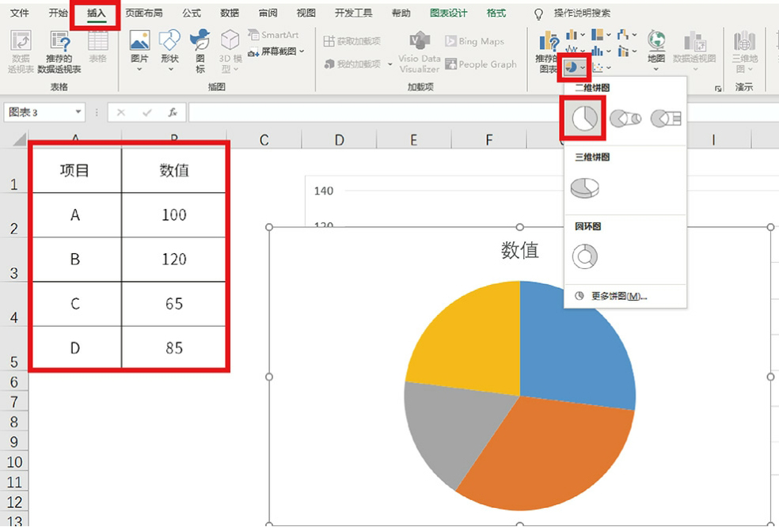Select the 2D pie chart option
Image resolution: width=779 pixels, height=527 pixels.
click(x=584, y=119)
